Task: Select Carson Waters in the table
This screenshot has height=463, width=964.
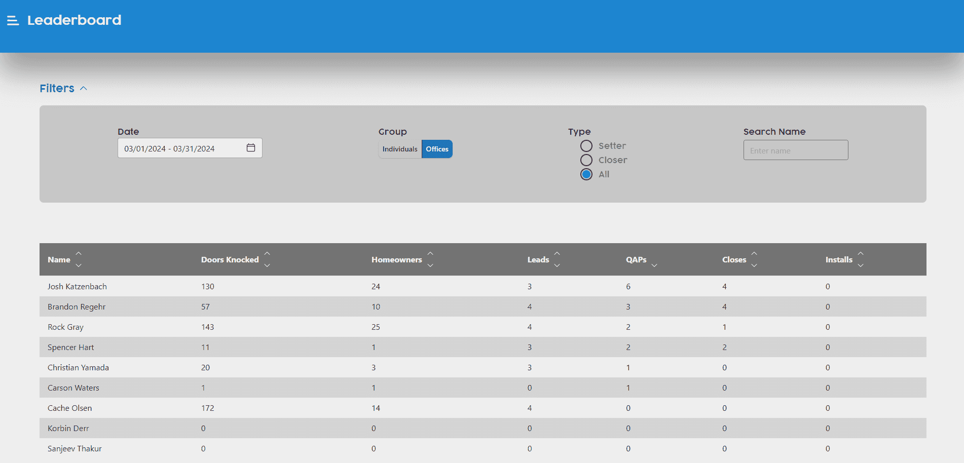Action: click(x=73, y=388)
